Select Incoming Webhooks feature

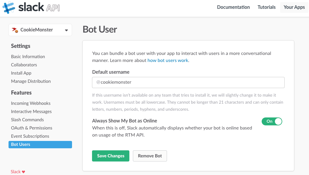pyautogui.click(x=31, y=103)
